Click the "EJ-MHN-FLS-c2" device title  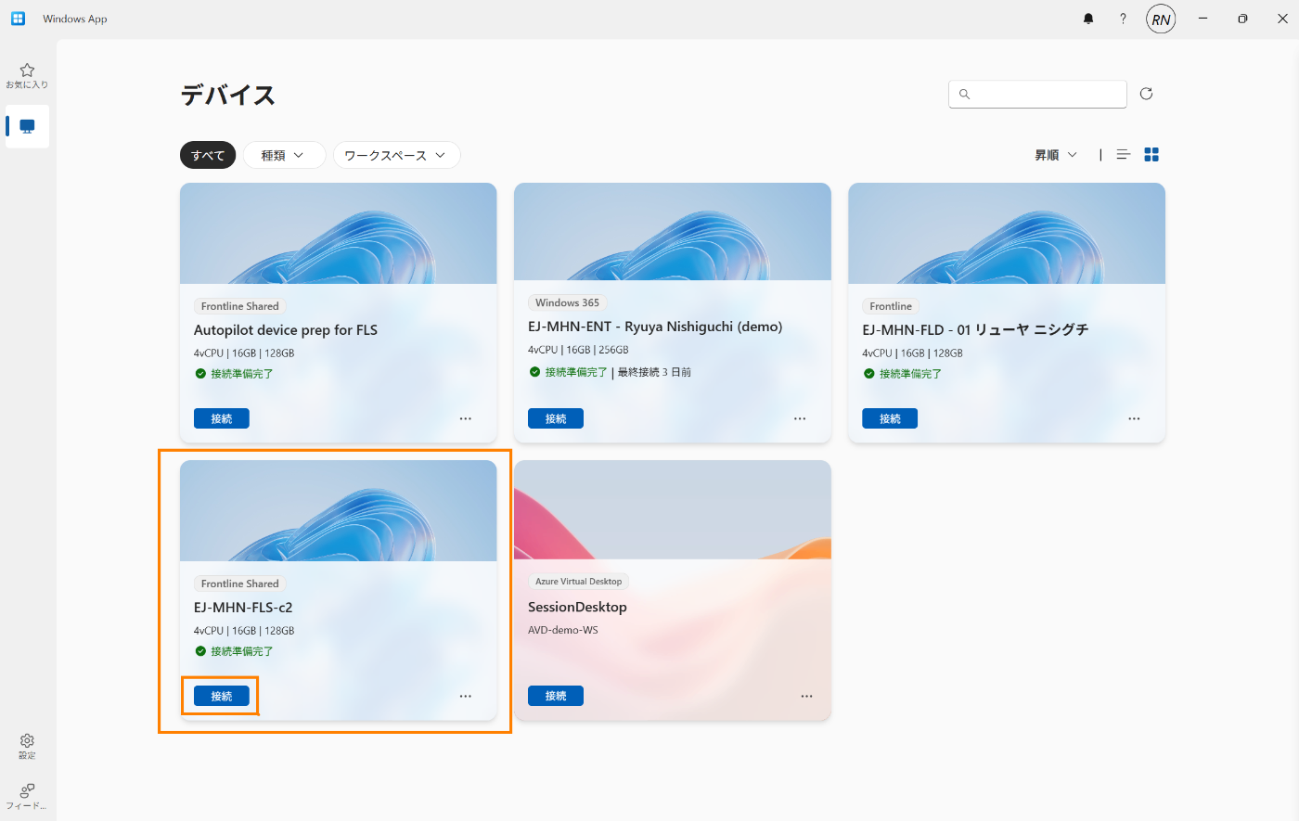243,608
